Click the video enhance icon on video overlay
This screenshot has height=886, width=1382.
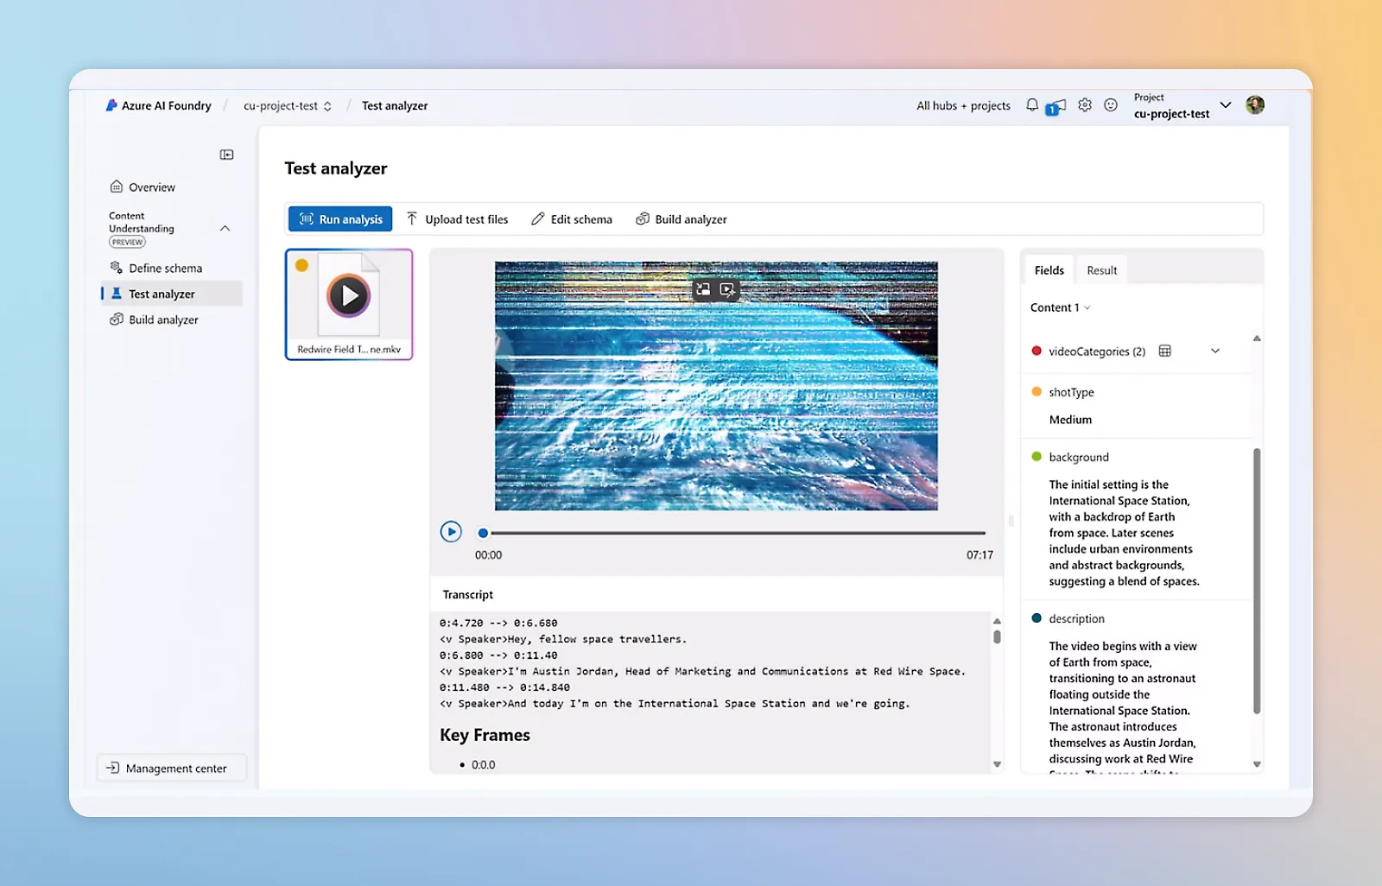728,290
